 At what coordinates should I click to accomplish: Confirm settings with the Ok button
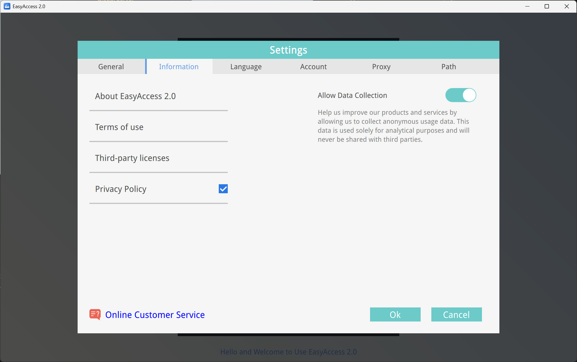coord(395,314)
